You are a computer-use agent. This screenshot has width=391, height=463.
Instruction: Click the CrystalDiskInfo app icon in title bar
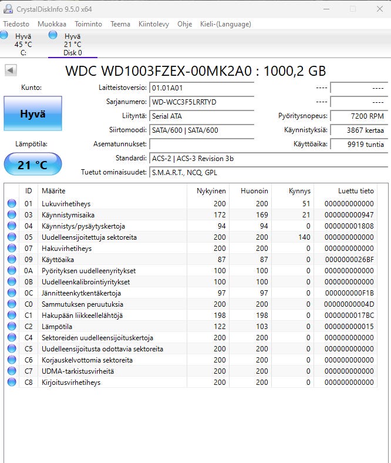pos(8,9)
